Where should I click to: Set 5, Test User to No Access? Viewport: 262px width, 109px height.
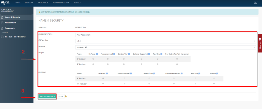coord(93,59)
